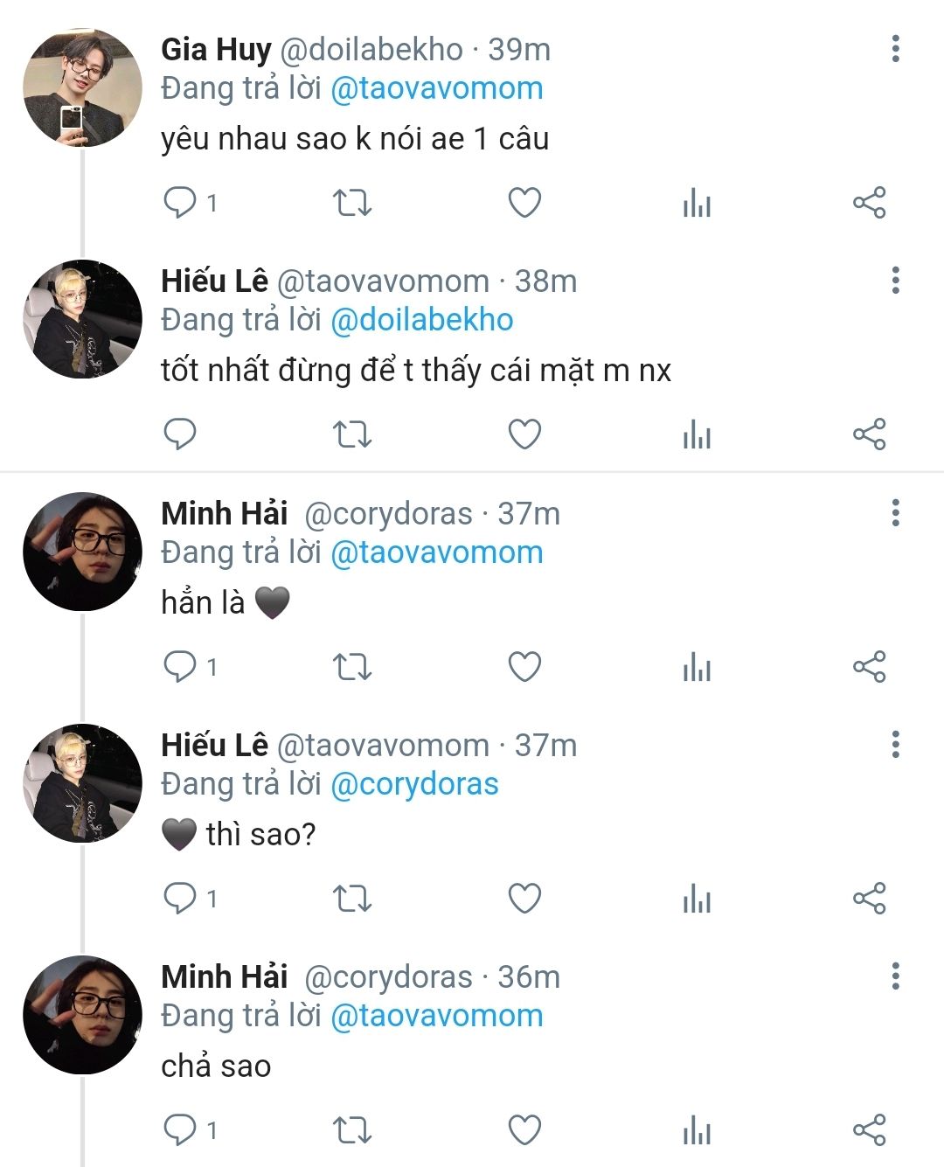This screenshot has width=944, height=1167.
Task: Like Minh Hải's 'hẳn là' tweet
Action: click(x=524, y=667)
